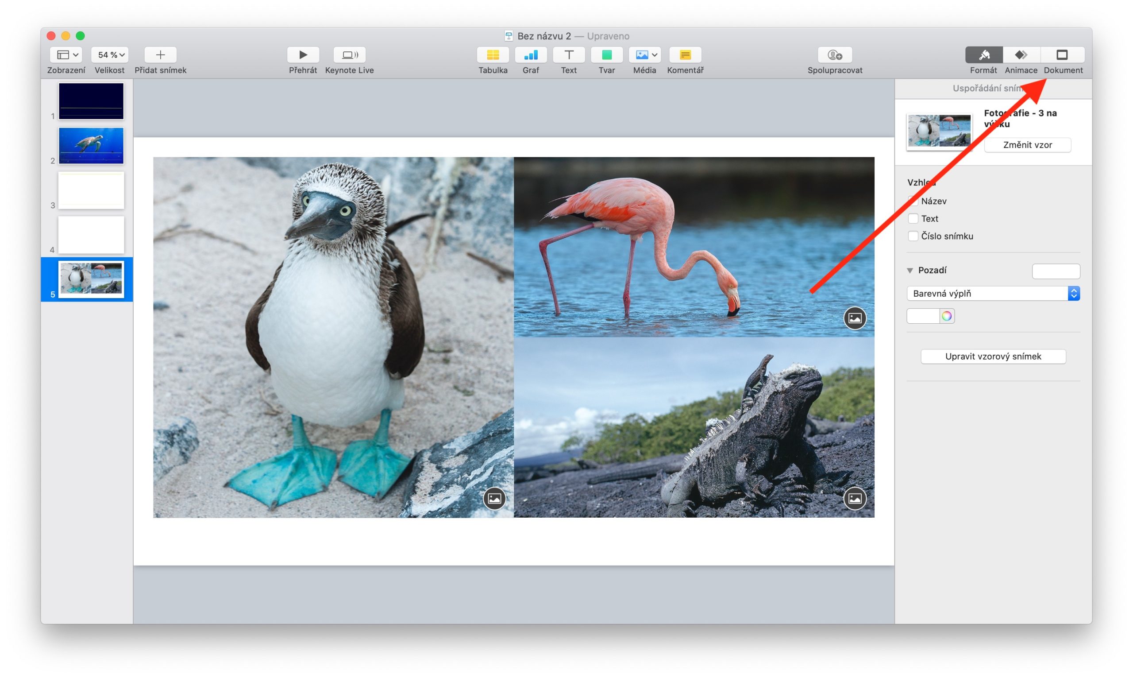Image resolution: width=1133 pixels, height=678 pixels.
Task: Open the 54 % zoom size dropdown
Action: [110, 55]
